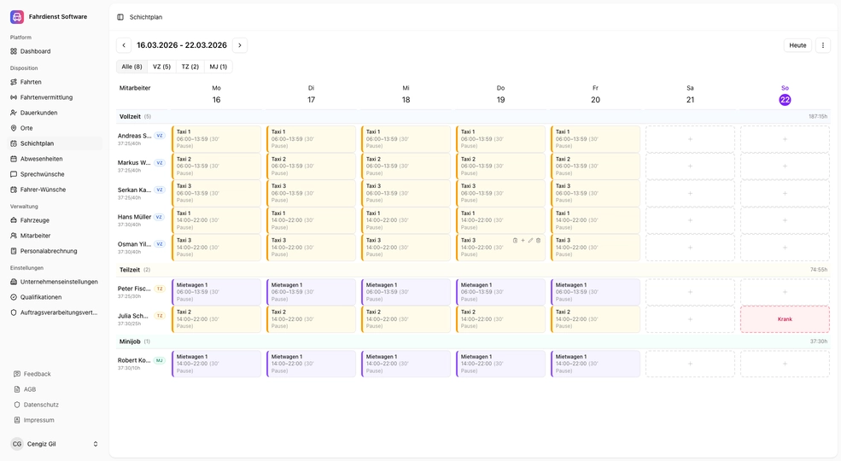Click the Teilzeit total 74:55h
This screenshot has width=841, height=461.
pyautogui.click(x=819, y=270)
